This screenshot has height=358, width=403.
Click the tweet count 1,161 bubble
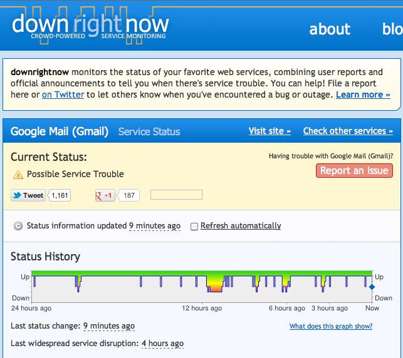pyautogui.click(x=60, y=195)
